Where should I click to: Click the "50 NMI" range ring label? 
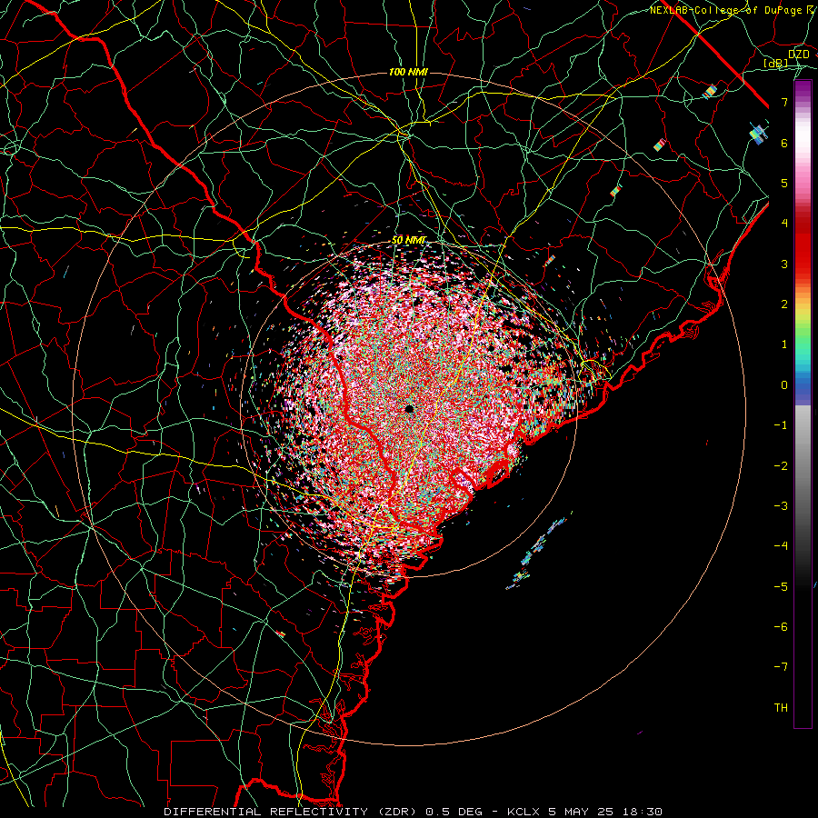tap(410, 241)
